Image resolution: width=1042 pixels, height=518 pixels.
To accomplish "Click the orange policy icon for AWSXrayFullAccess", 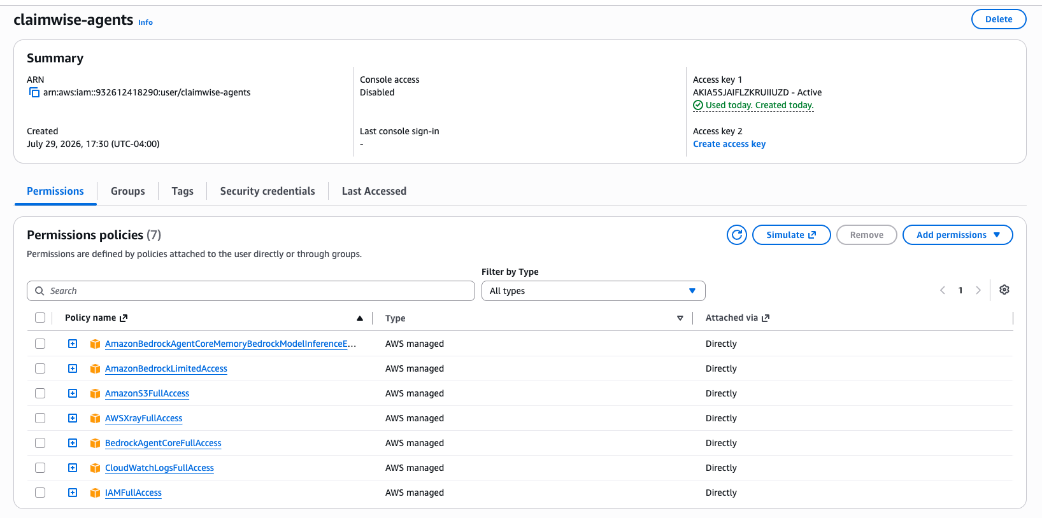I will point(95,418).
